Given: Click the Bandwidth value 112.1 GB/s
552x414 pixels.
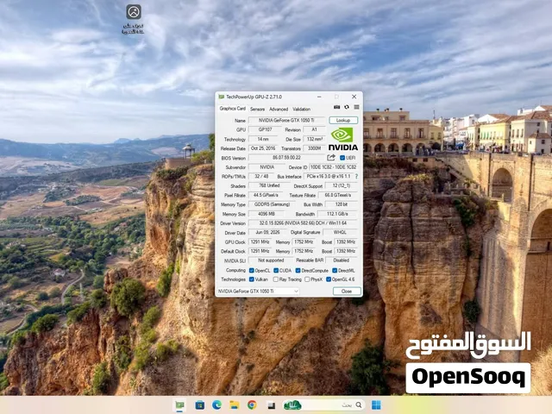Looking at the screenshot, I should point(337,214).
